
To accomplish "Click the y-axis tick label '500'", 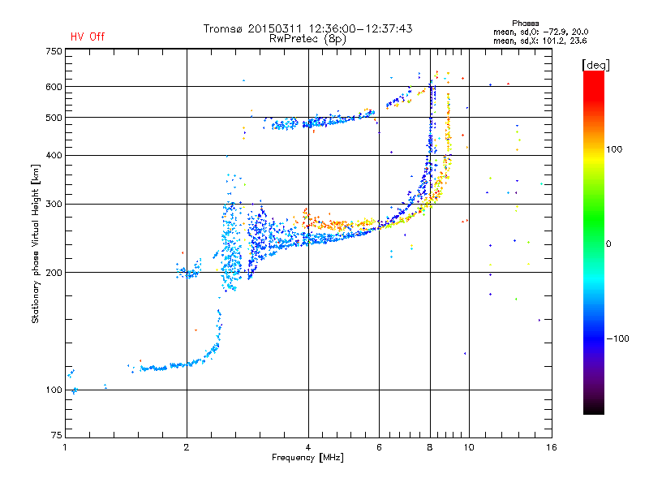I will [x=54, y=118].
